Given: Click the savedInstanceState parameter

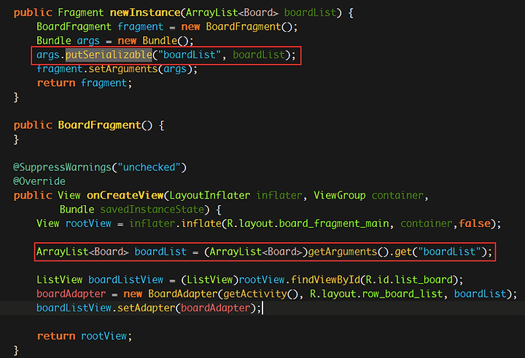Looking at the screenshot, I should pos(152,210).
